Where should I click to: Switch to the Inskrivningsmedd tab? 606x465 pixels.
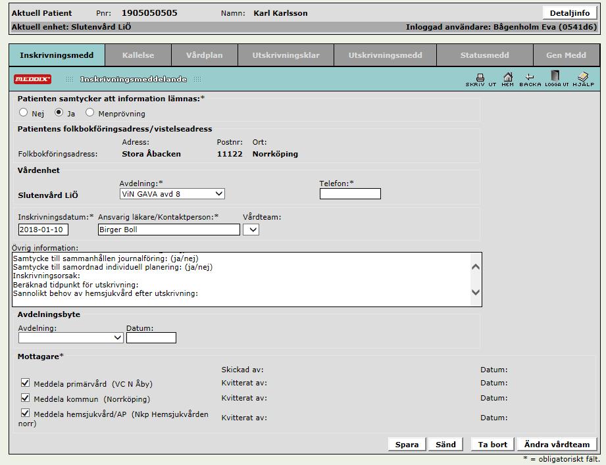coord(57,55)
